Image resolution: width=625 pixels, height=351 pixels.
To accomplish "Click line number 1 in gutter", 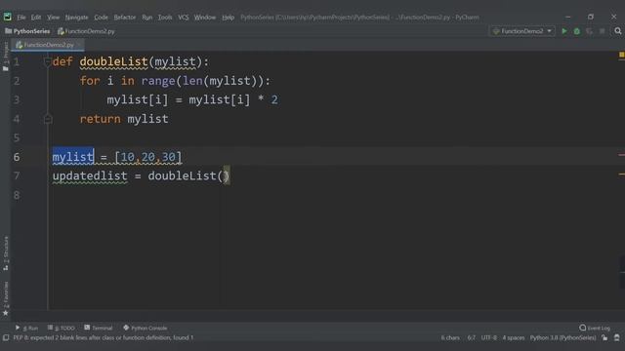I will (17, 61).
